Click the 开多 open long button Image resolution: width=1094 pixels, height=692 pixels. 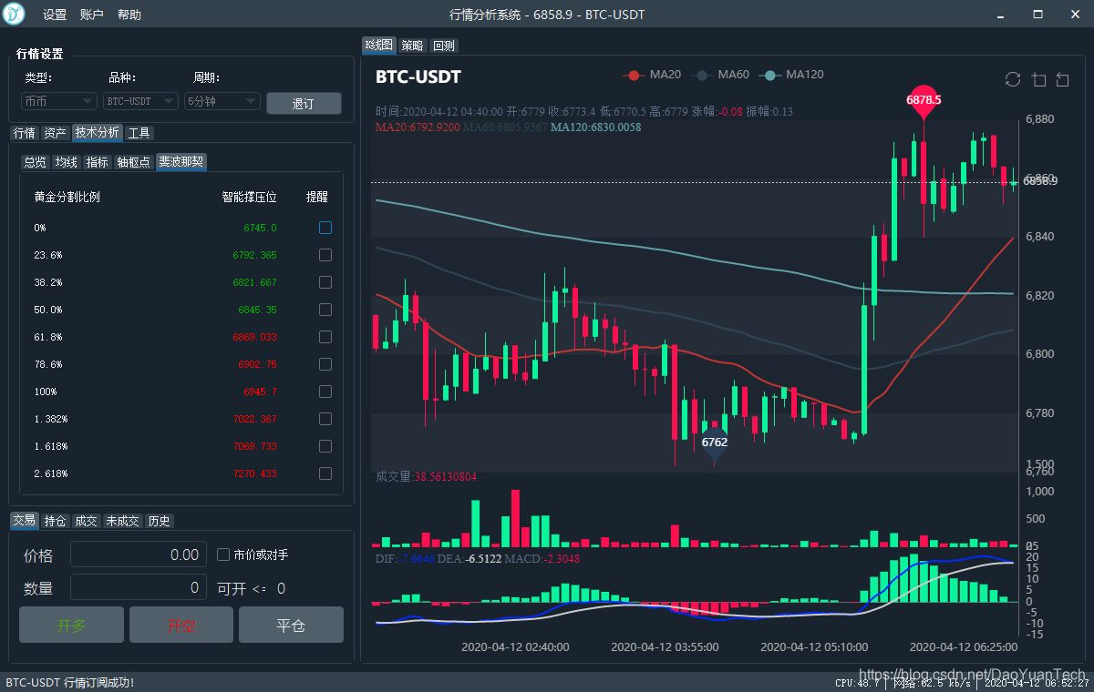pyautogui.click(x=71, y=625)
